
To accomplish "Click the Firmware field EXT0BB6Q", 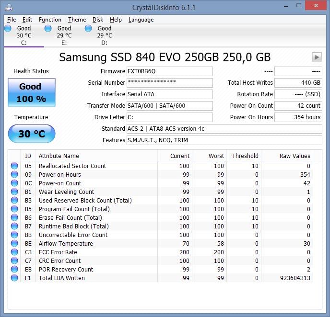I will coord(170,71).
